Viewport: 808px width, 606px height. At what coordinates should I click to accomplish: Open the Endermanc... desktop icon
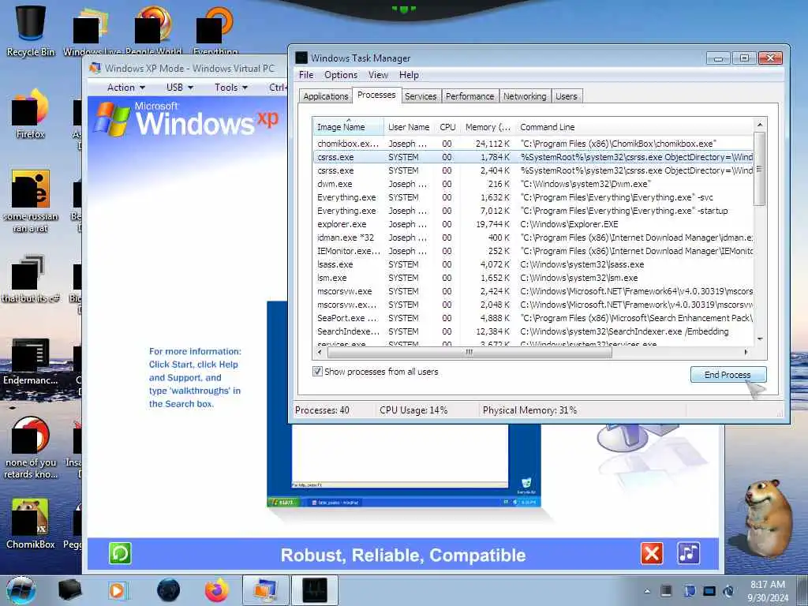click(x=31, y=361)
